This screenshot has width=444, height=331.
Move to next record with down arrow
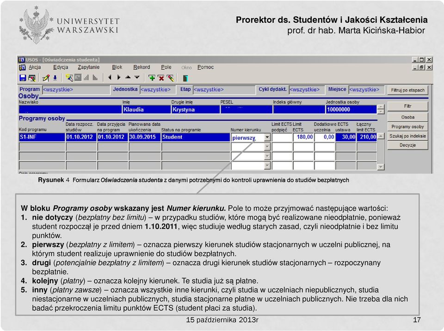click(137, 77)
